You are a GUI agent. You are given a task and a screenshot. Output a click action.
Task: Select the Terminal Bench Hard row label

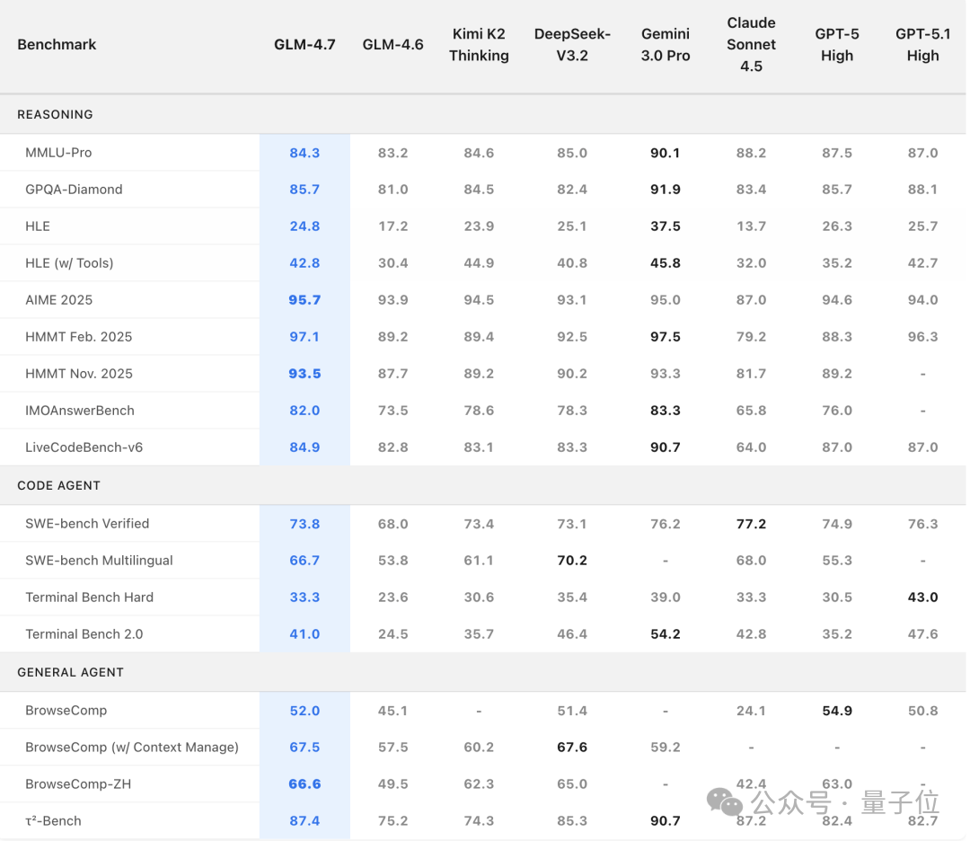(x=89, y=598)
